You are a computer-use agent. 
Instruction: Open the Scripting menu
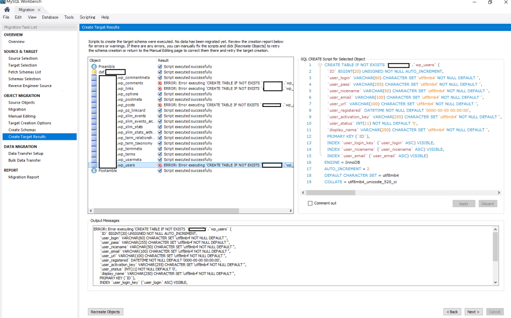click(x=87, y=17)
